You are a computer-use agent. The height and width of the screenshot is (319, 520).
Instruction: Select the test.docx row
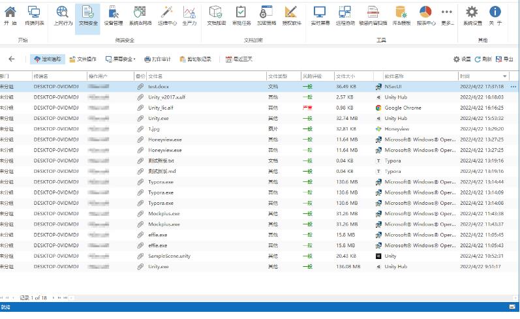(159, 86)
